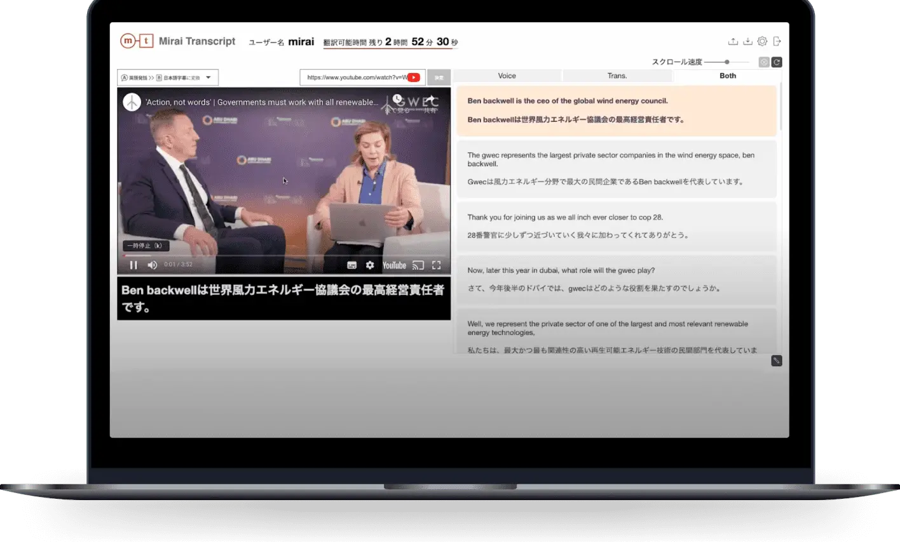This screenshot has height=542, width=900.
Task: Click the grey circled-X icon near scroll speed
Action: click(764, 62)
